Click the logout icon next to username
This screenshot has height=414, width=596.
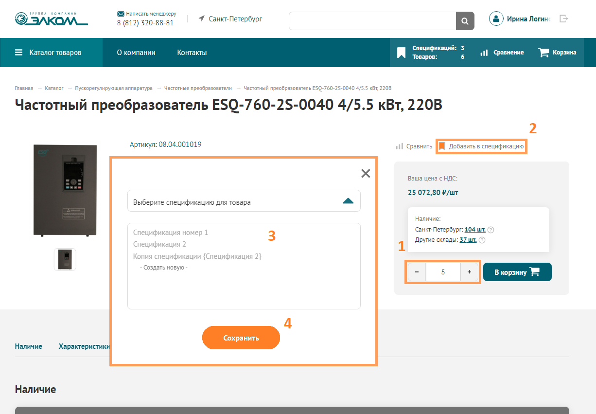(563, 19)
